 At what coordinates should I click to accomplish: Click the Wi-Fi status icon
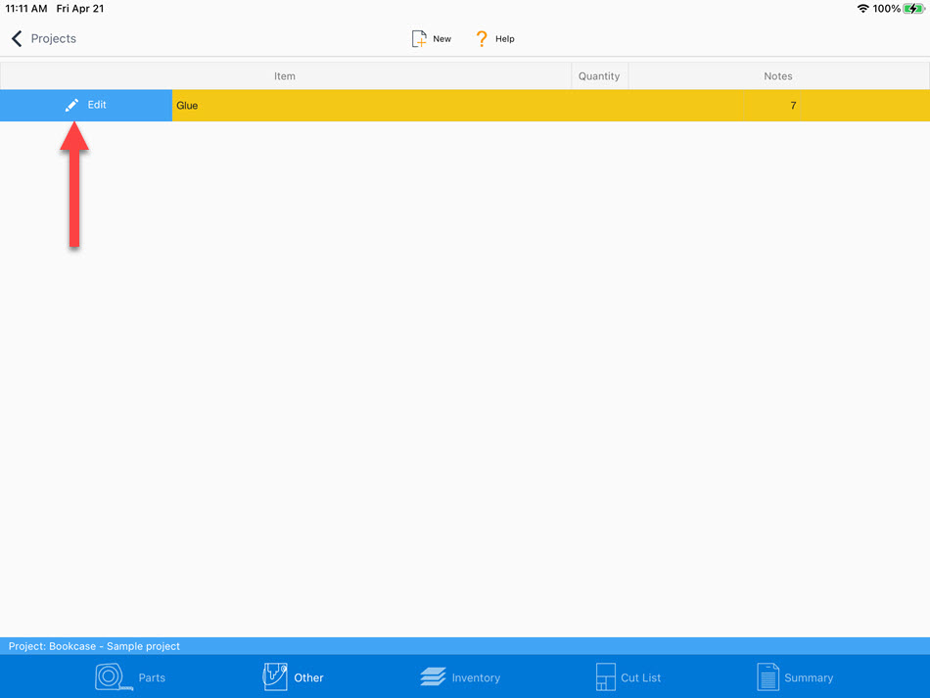coord(862,8)
